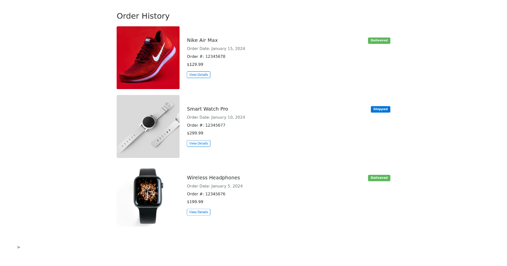Click the January 10, 2024 order date
507x266 pixels.
click(216, 117)
